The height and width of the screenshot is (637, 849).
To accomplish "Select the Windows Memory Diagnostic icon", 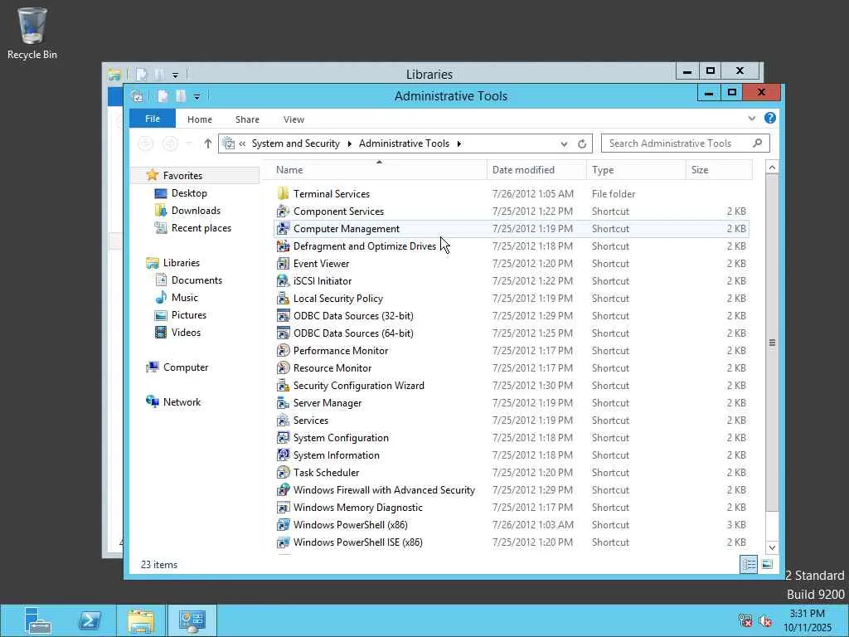I will coord(283,507).
